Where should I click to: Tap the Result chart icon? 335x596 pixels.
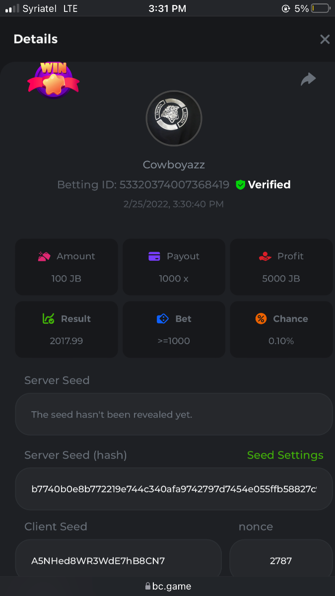pos(48,319)
